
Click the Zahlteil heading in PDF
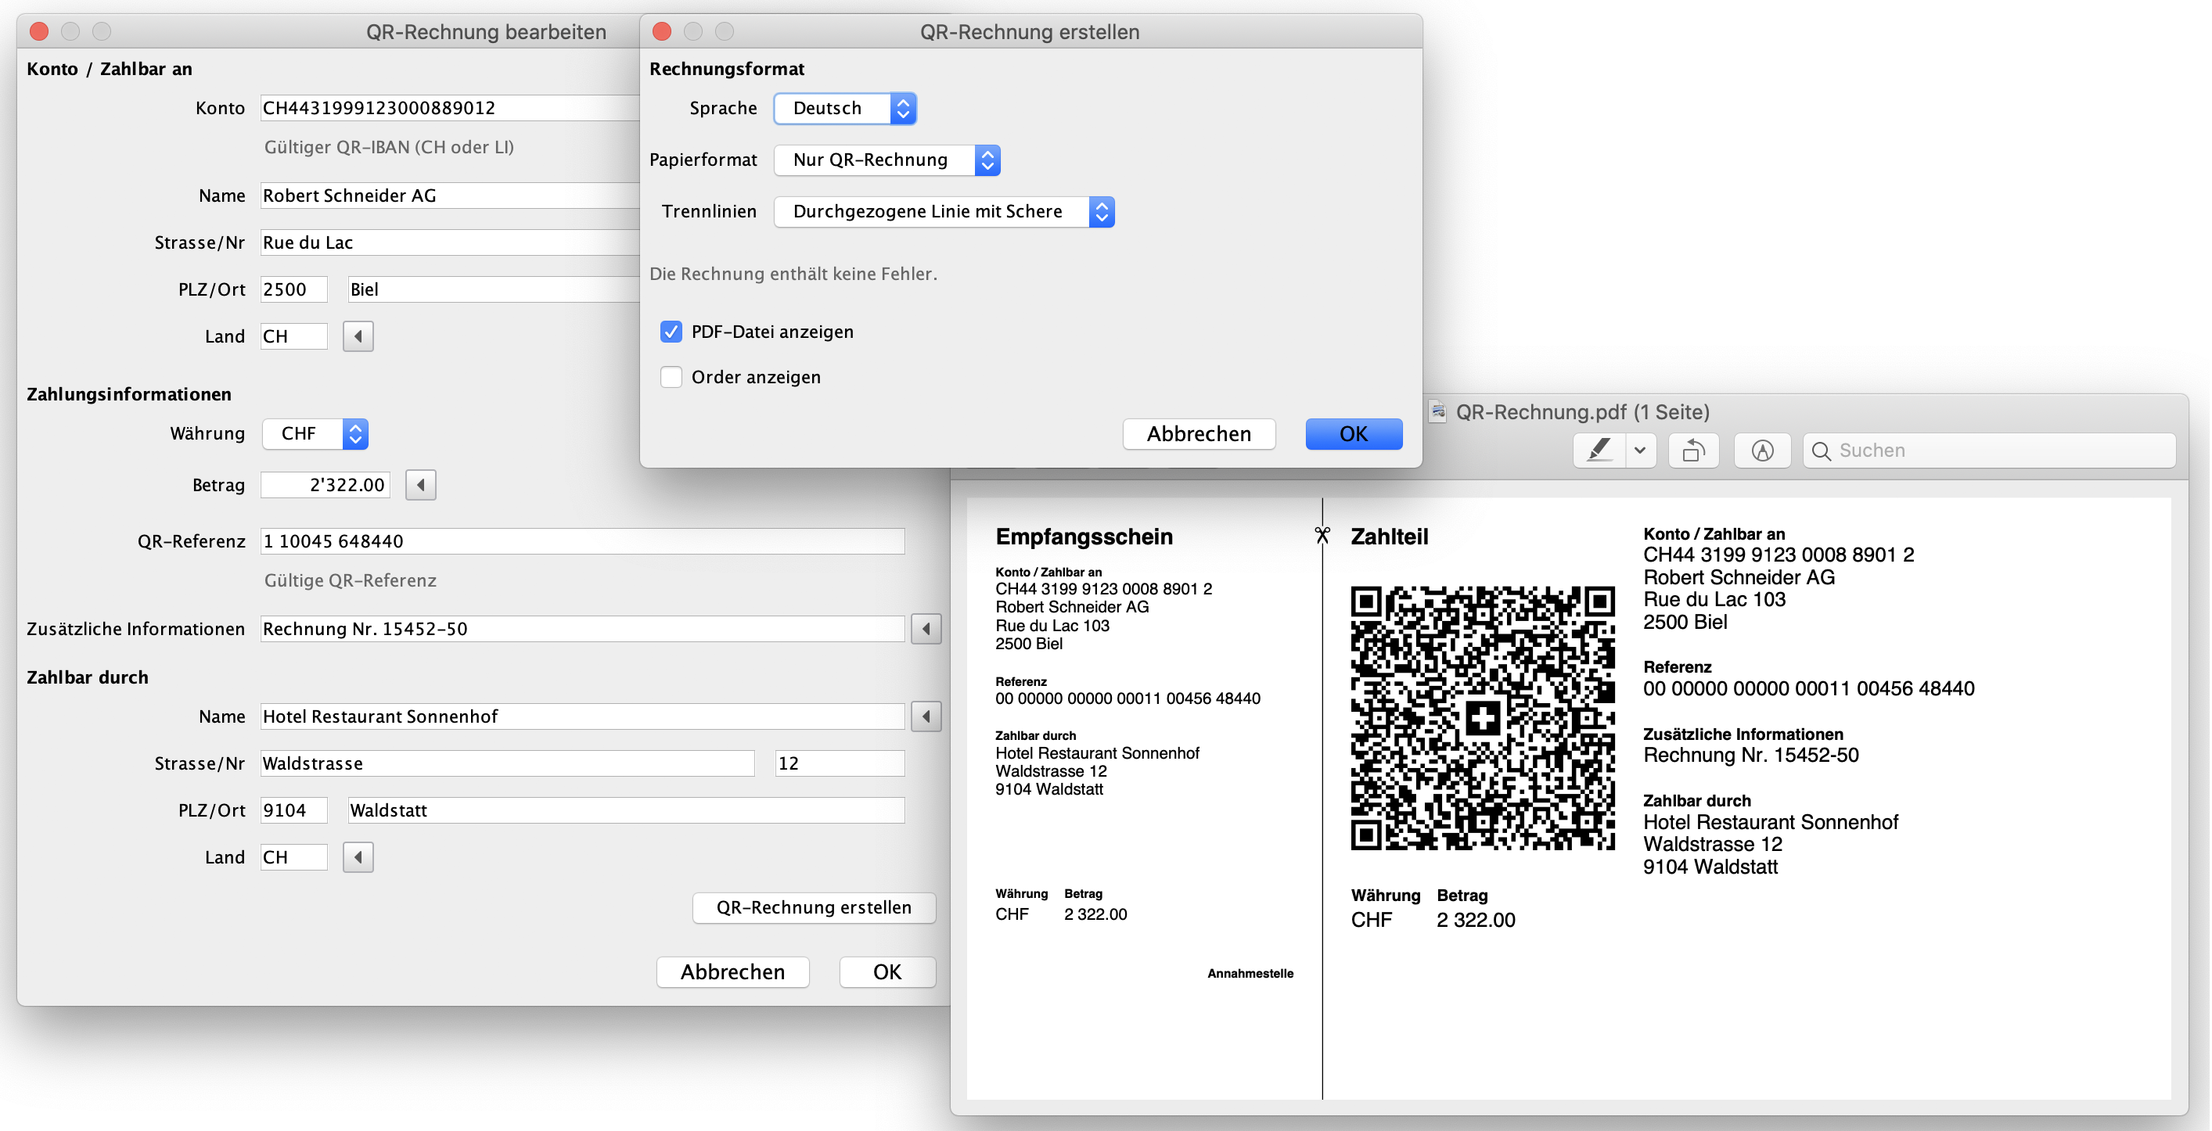coord(1390,537)
